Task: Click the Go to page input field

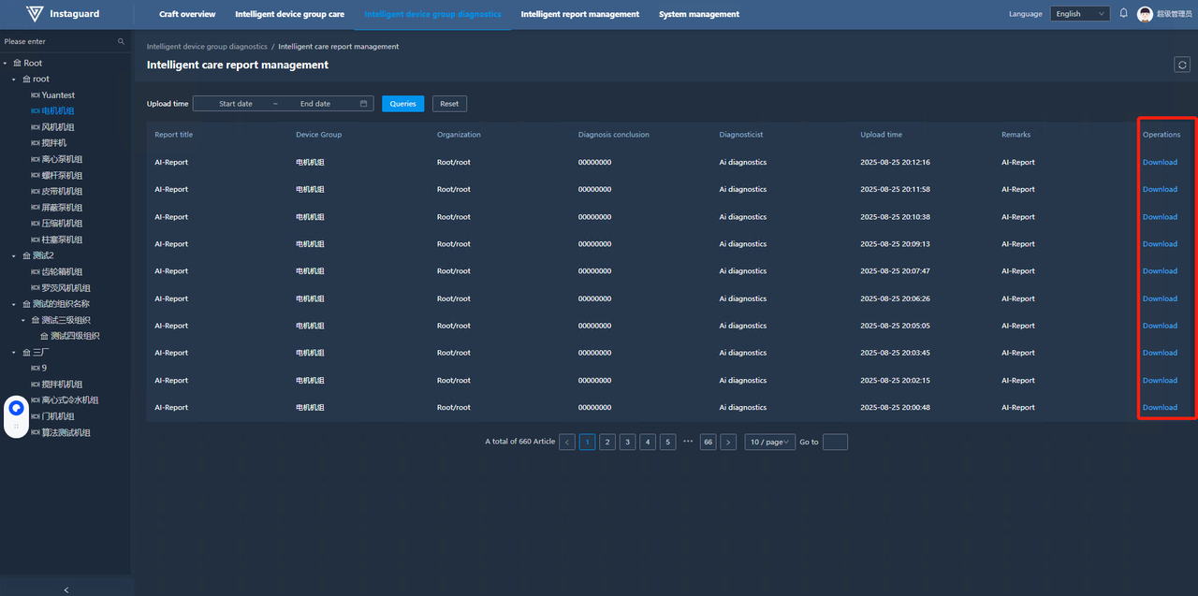Action: click(x=834, y=442)
